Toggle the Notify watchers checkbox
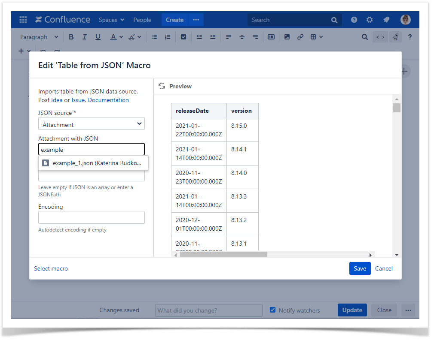This screenshot has width=434, height=340. pyautogui.click(x=272, y=310)
